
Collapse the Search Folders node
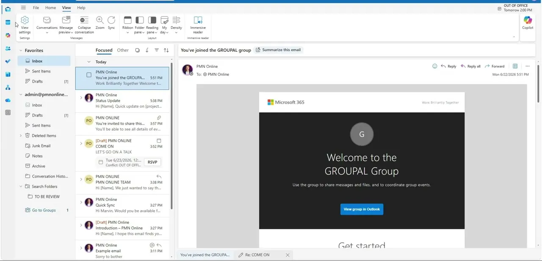tap(21, 186)
